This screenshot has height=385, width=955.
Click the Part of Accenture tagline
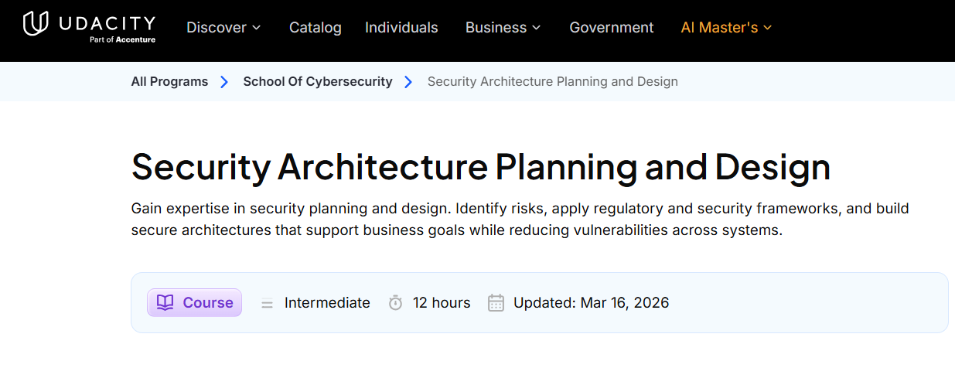(x=122, y=39)
